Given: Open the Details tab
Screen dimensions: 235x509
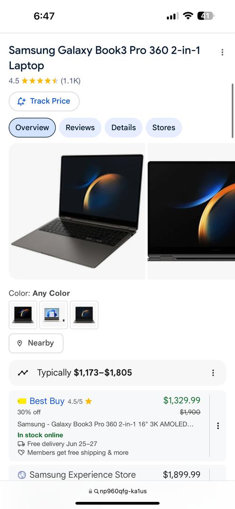Looking at the screenshot, I should tap(124, 128).
